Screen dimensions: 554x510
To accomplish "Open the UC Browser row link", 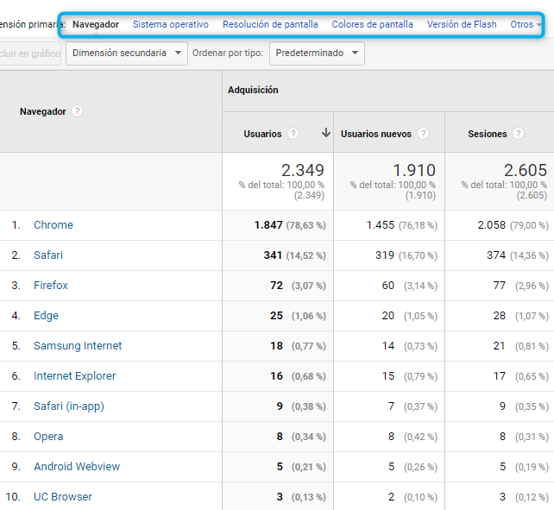I will (63, 497).
